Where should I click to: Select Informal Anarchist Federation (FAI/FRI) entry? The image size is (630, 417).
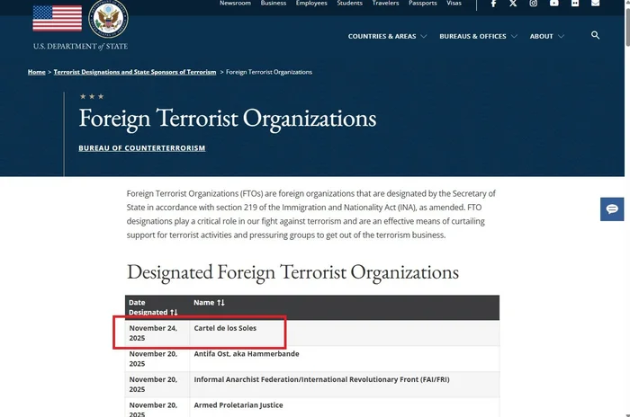321,379
